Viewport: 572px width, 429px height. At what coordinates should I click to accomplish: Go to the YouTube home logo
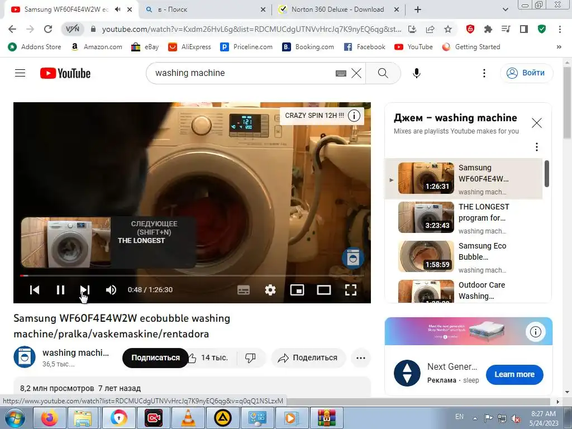(x=65, y=73)
